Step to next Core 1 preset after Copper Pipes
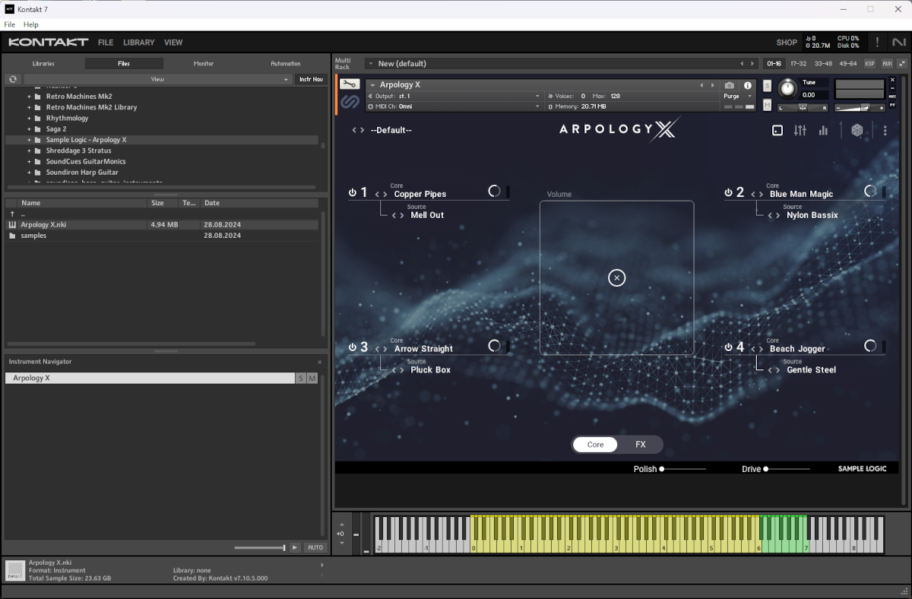The image size is (912, 599). (x=385, y=195)
